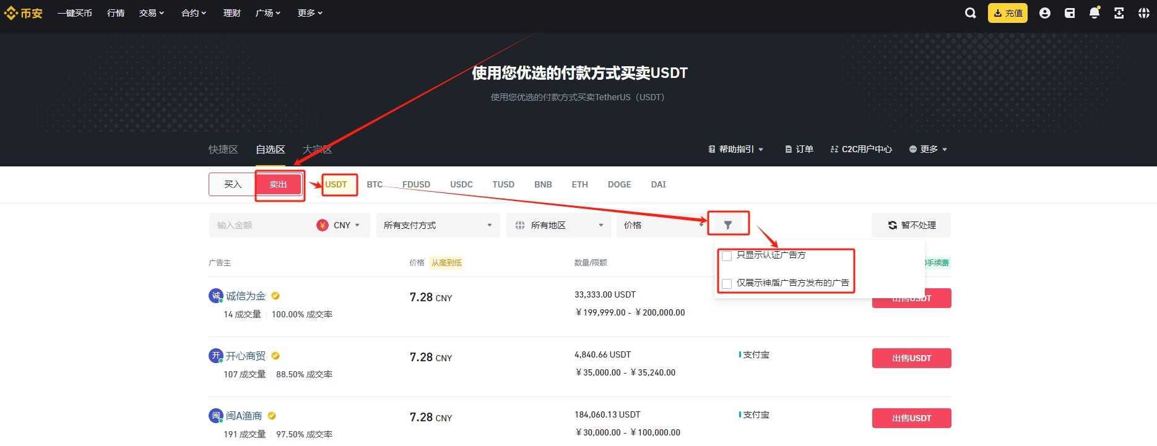Open 行情 in top navigation

[116, 13]
